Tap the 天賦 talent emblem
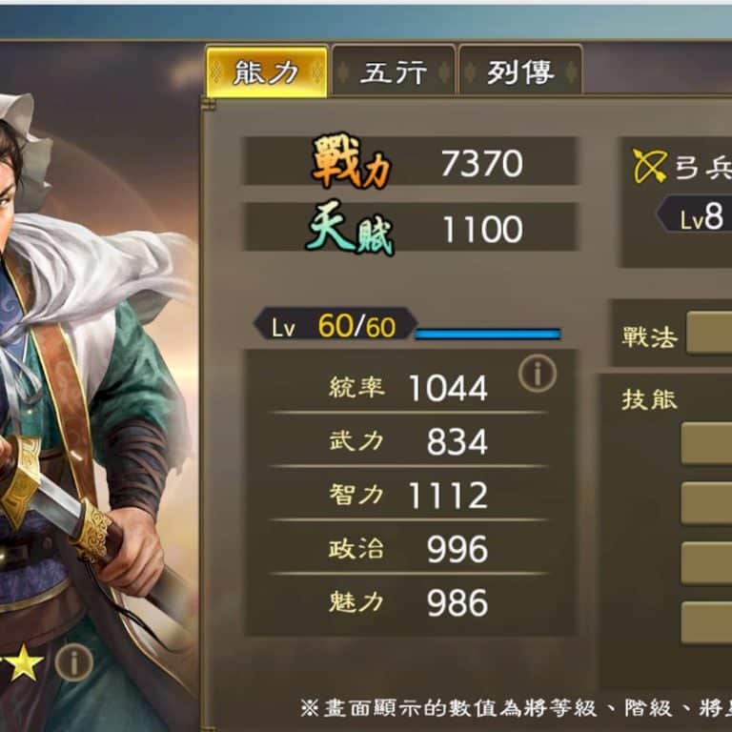 pyautogui.click(x=350, y=228)
